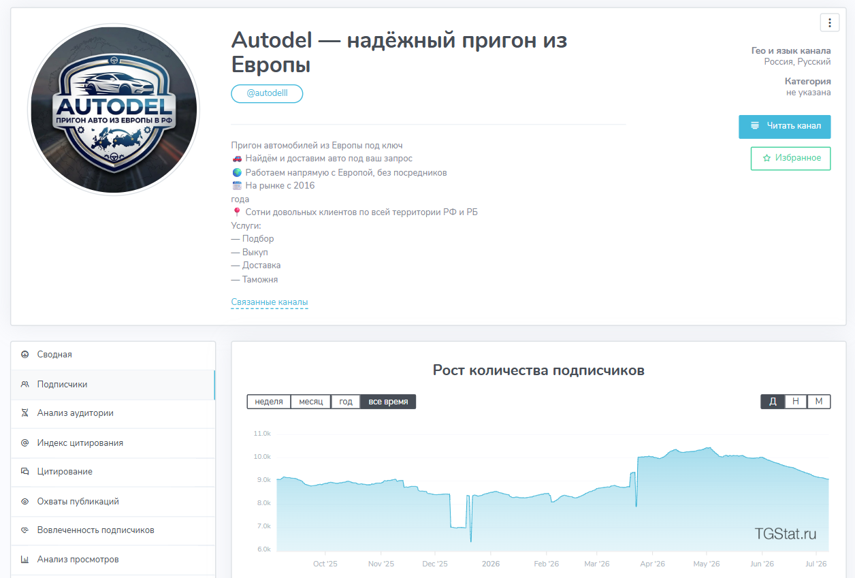Click the Охваты публикаций eye icon
Image resolution: width=855 pixels, height=578 pixels.
[25, 502]
